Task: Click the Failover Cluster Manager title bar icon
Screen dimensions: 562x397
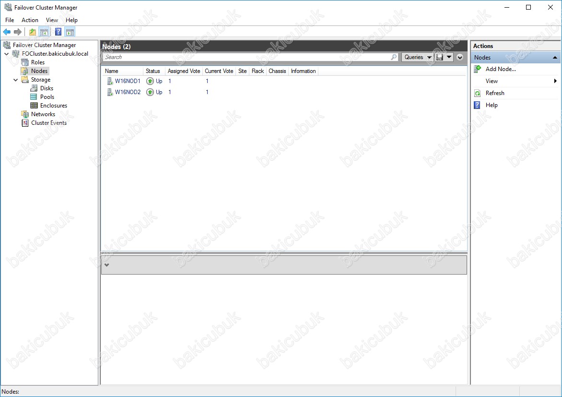Action: pos(8,7)
